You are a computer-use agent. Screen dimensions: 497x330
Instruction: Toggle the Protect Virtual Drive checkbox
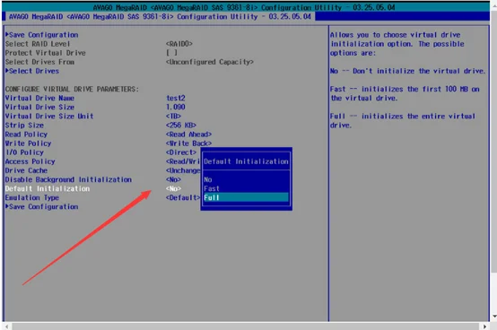coord(171,53)
